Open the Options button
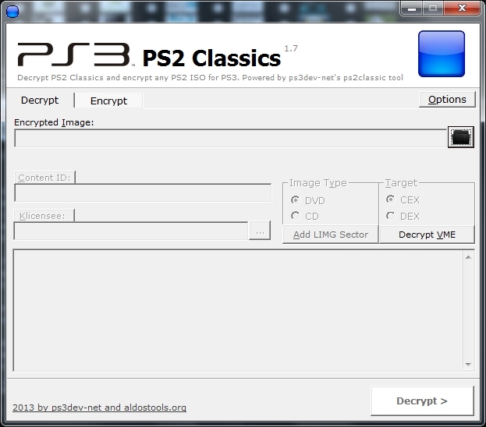Image resolution: width=486 pixels, height=427 pixels. tap(447, 100)
